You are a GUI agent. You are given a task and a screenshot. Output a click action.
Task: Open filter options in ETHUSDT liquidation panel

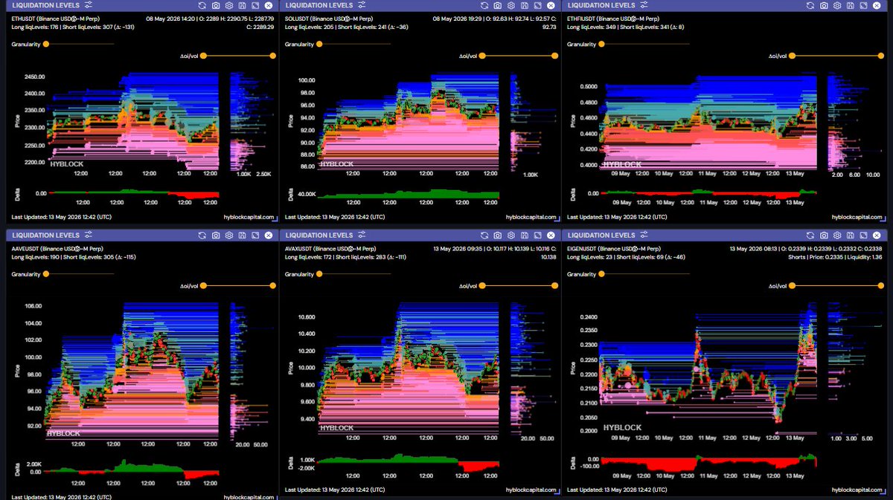pyautogui.click(x=88, y=5)
